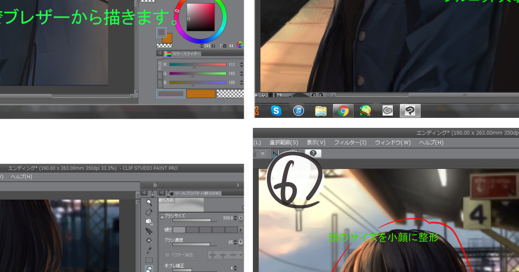
Task: Open the Tool Property panel menu icon
Action: pos(161,193)
